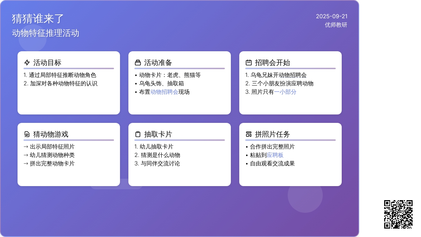Viewport: 421px width, 237px height.
Task: Select the 抽取卡片 card heading
Action: 158,134
